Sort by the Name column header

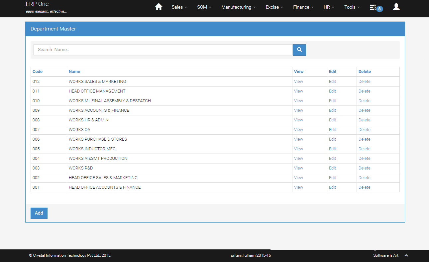[x=74, y=72]
